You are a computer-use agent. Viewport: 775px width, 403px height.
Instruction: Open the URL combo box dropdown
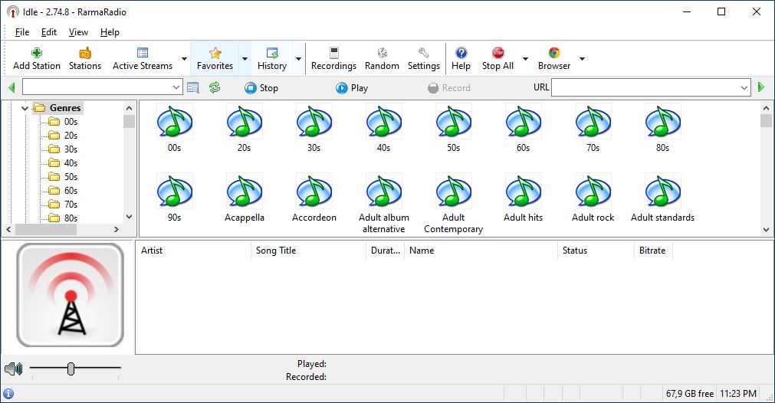tap(744, 88)
